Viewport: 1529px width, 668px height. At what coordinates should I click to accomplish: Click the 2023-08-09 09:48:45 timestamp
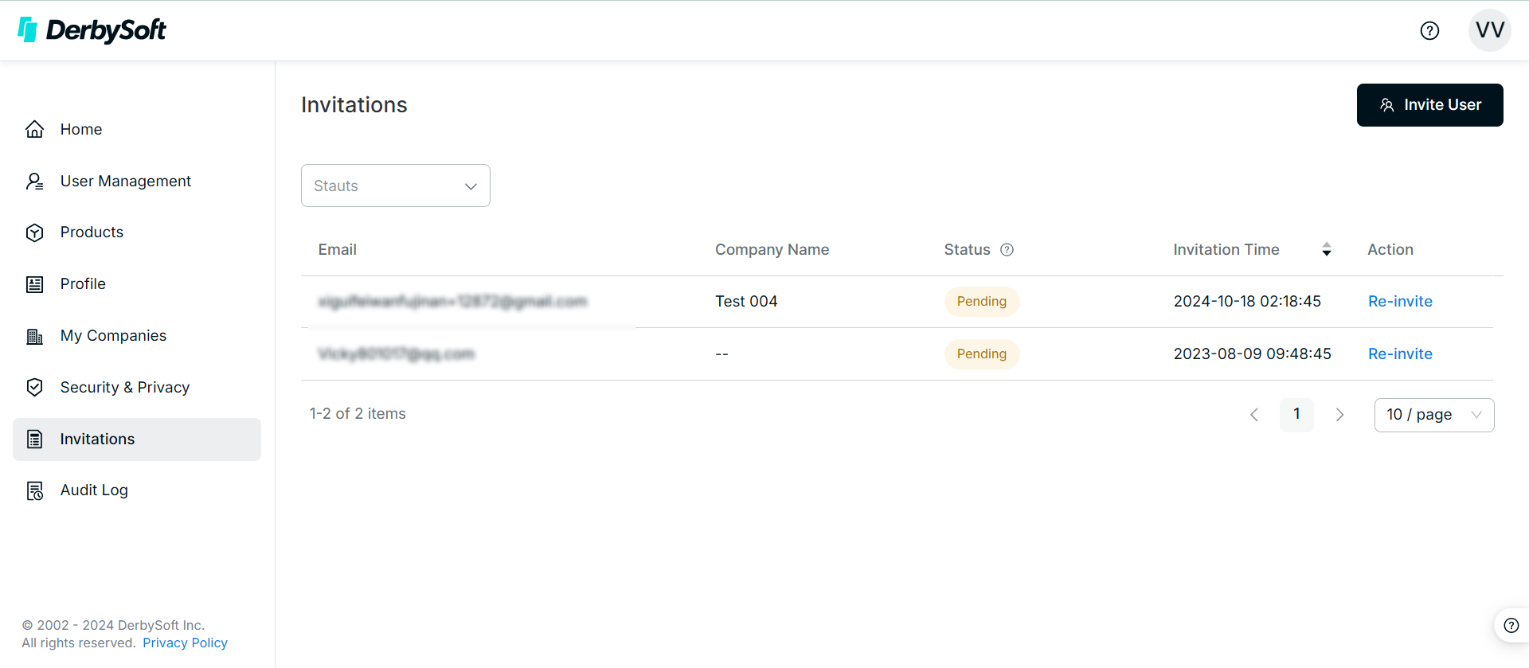pyautogui.click(x=1252, y=354)
